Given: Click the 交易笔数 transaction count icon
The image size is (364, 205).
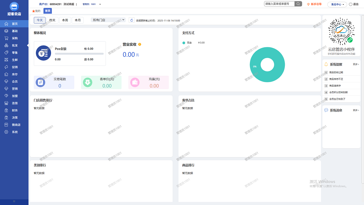Looking at the screenshot, I should pos(40,82).
